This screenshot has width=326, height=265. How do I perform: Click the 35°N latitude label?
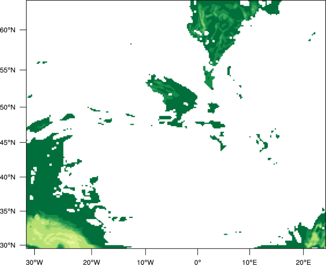click(8, 211)
